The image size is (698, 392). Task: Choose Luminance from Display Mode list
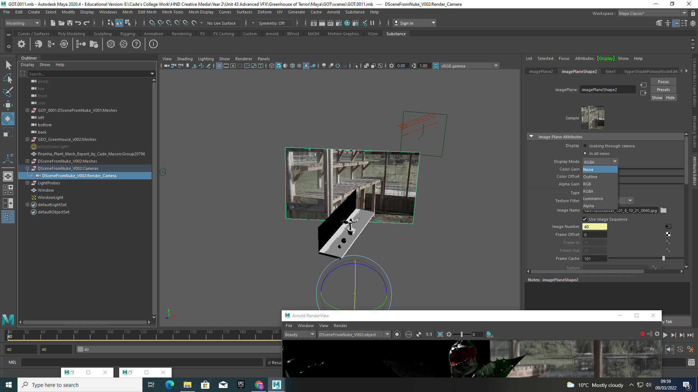[x=593, y=199]
